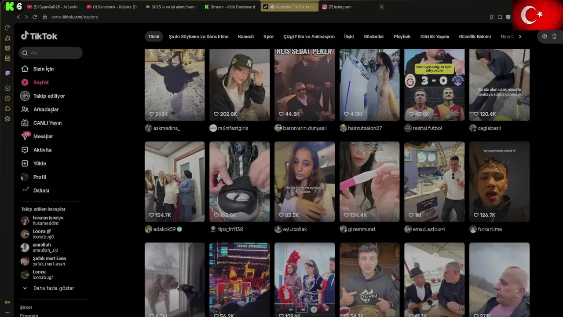This screenshot has height=317, width=563.
Task: Click the browser back arrow
Action: click(x=18, y=17)
